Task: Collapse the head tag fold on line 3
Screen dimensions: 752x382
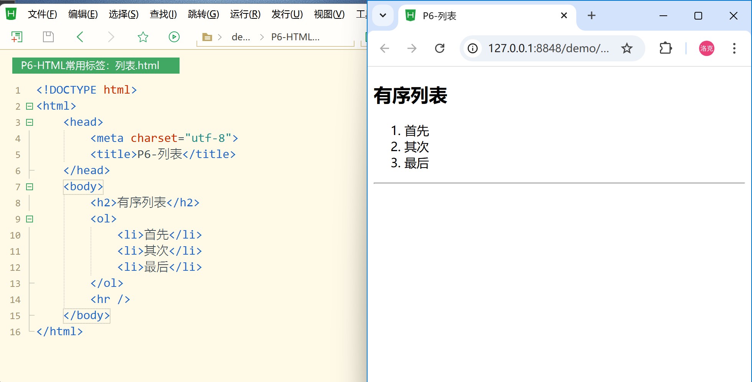Action: coord(30,122)
